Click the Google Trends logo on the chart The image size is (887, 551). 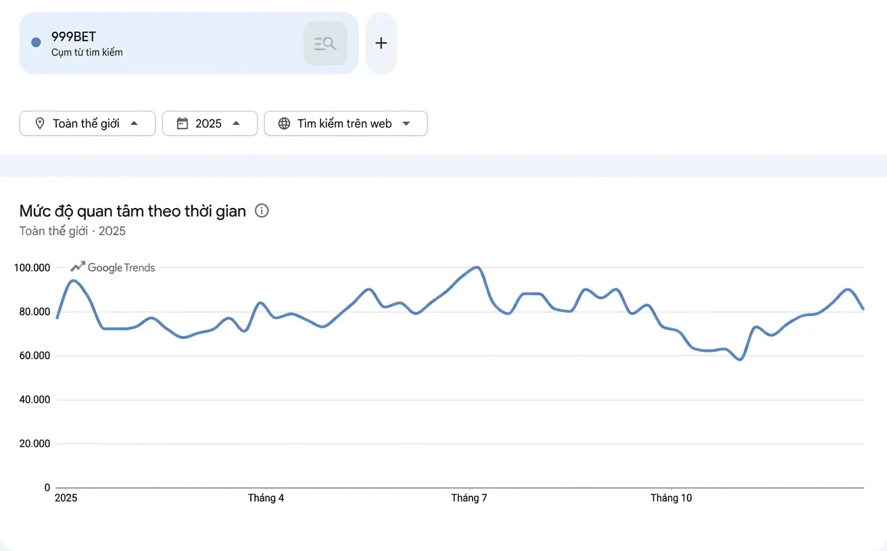[x=113, y=267]
